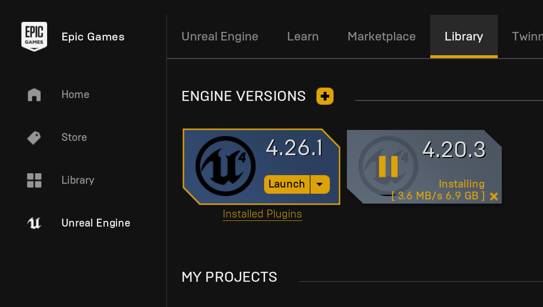Expand the Launch options dropdown arrow
This screenshot has height=307, width=543.
(320, 184)
